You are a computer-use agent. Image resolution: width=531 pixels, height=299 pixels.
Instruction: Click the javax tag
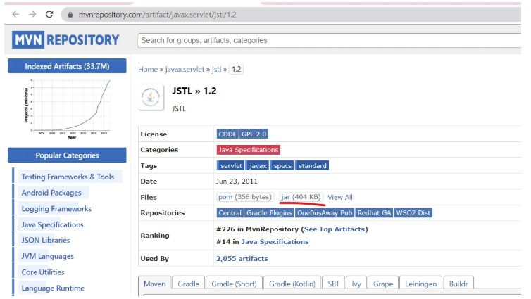[258, 166]
